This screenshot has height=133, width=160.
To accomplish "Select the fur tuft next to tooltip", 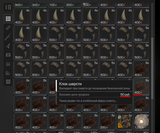I will pos(141,86).
